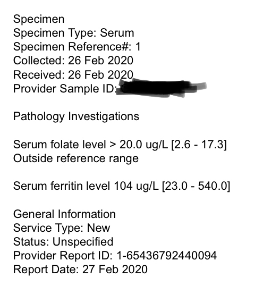Click the Provider Report ID number
This screenshot has width=280, height=286.
pos(167,255)
